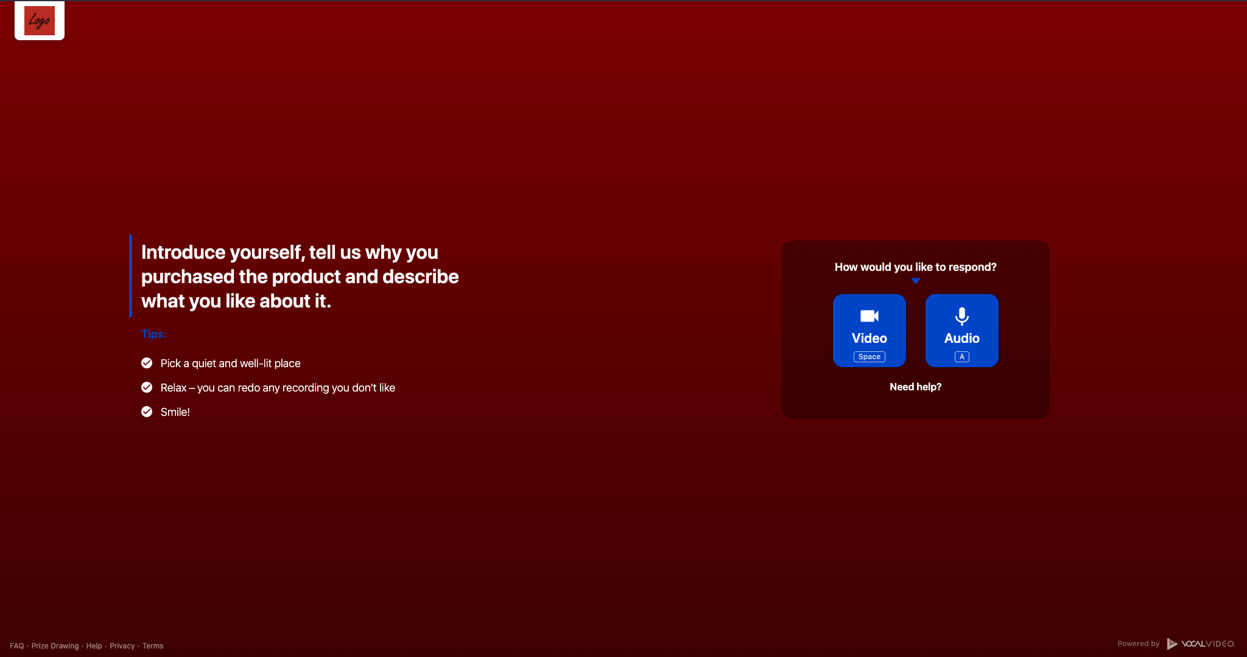Click the VOCALVIDEO wordmark in footer
Screen dimensions: 1247x657
1207,644
